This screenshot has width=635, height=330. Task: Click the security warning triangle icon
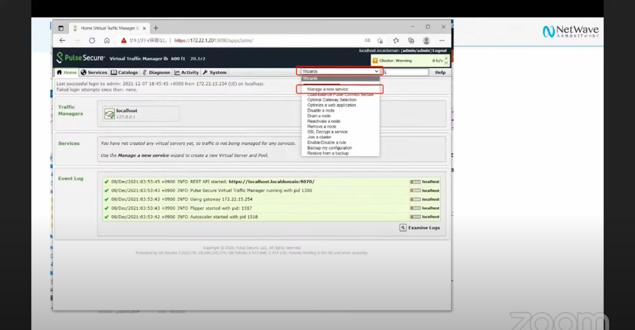124,40
